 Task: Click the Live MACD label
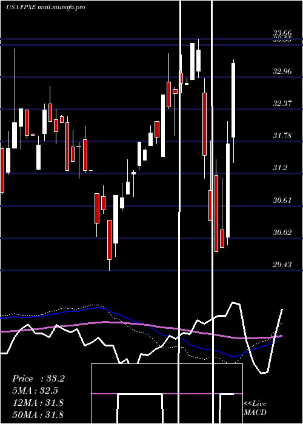tap(255, 408)
